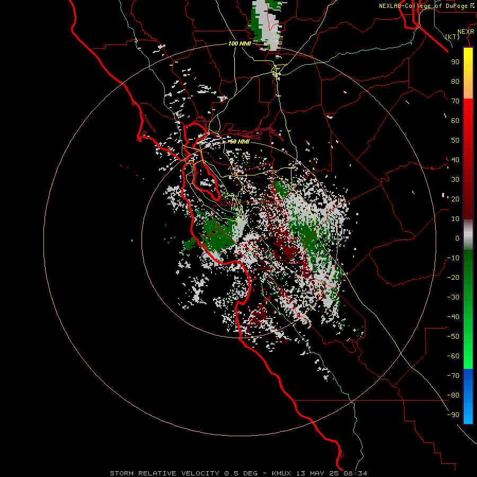Click the 70 label on the color scale

tap(455, 101)
